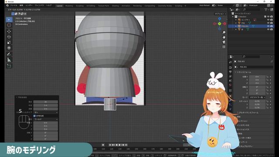Click the blue Z axis gizmo ball

(220, 18)
